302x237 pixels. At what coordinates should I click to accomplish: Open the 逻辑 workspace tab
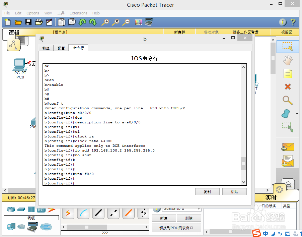(14, 33)
